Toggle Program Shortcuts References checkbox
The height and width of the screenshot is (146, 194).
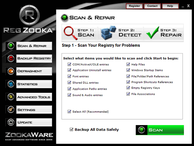tap(128, 82)
